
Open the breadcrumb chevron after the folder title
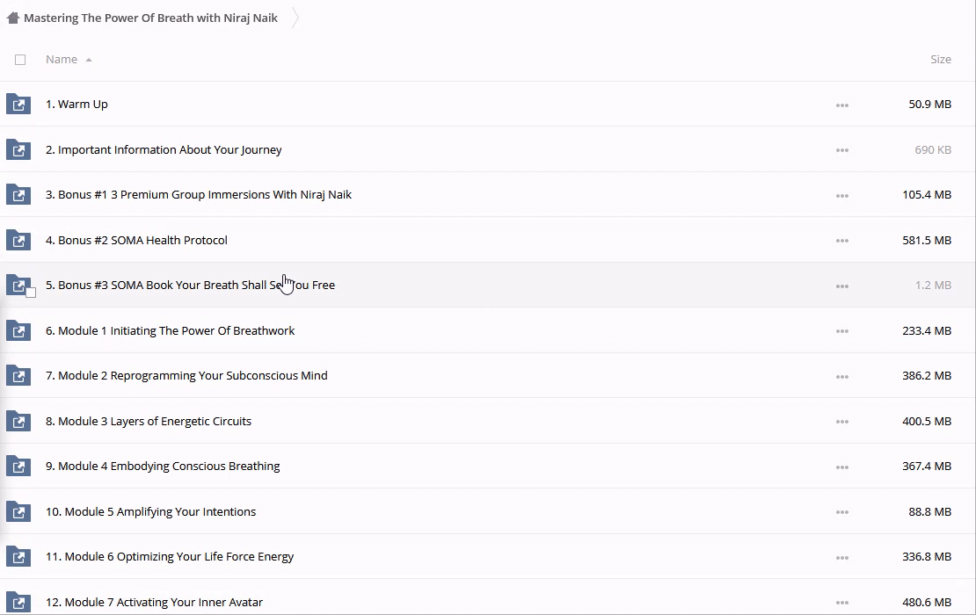295,18
